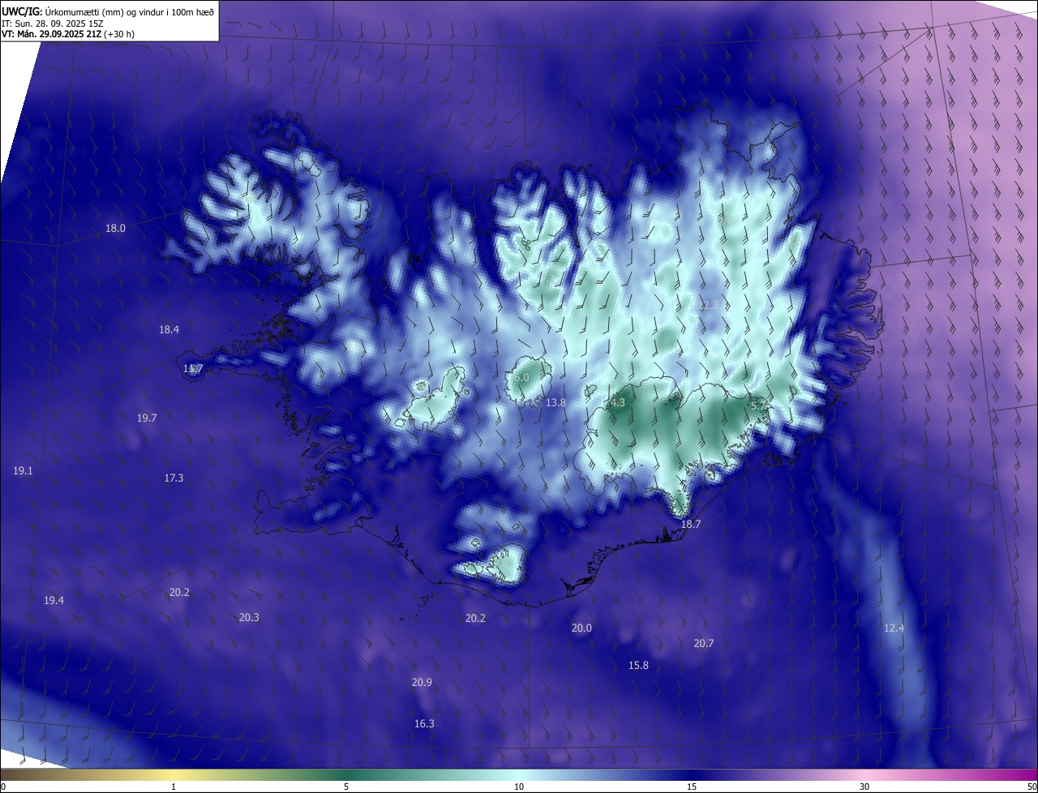The image size is (1038, 793).
Task: Click the 13.8 value label
Action: pos(555,403)
